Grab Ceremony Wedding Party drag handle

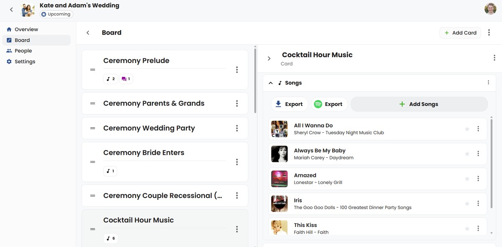click(93, 128)
